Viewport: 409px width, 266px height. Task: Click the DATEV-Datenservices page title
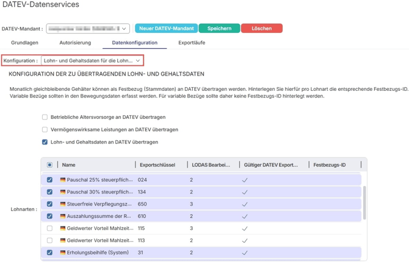point(41,4)
